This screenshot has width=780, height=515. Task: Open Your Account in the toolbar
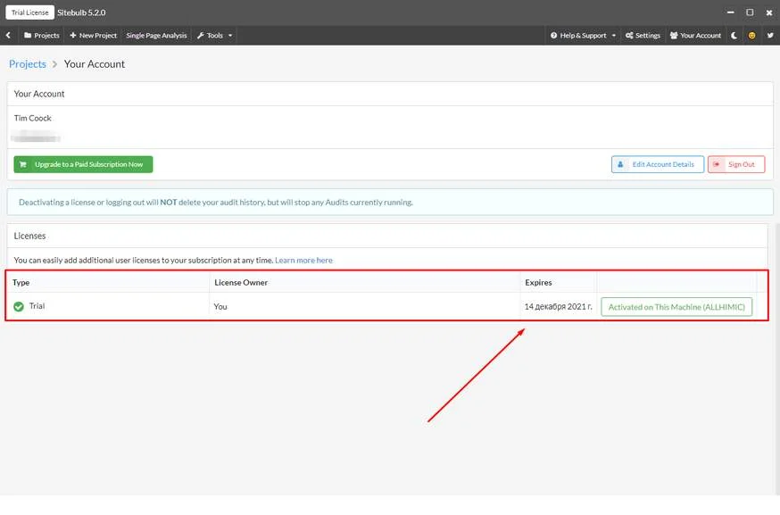(695, 36)
